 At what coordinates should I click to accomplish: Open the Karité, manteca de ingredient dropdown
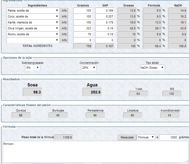[x=33, y=22]
